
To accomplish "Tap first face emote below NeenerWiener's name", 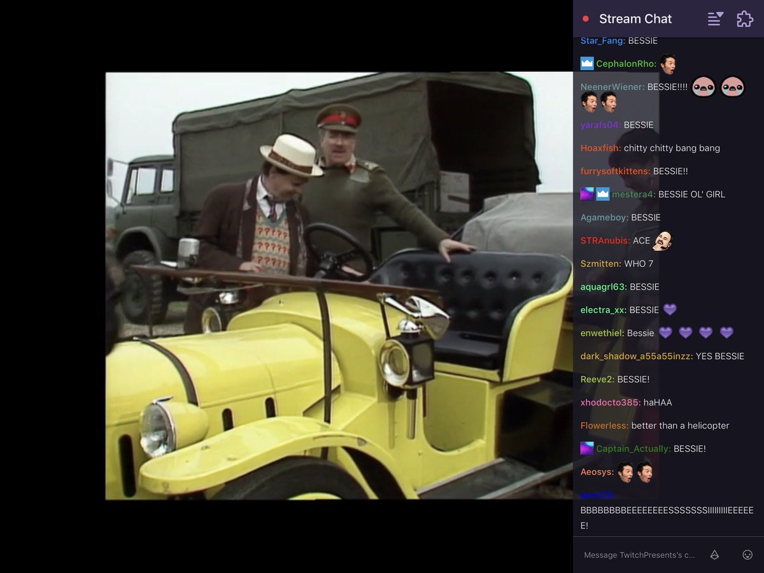I will point(589,102).
